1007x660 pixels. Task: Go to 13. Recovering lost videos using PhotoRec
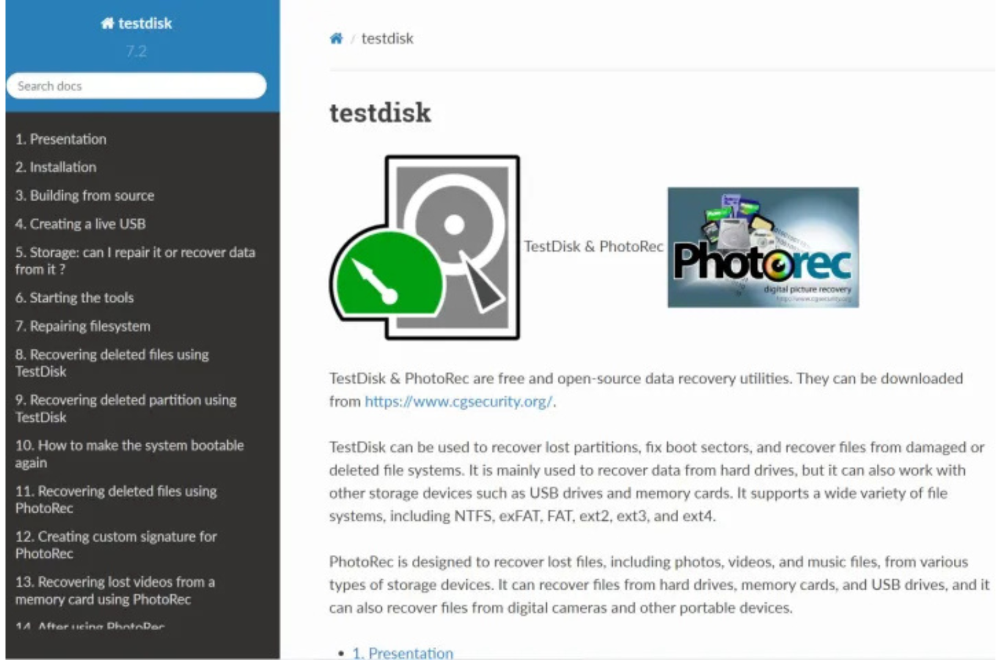[x=115, y=590]
